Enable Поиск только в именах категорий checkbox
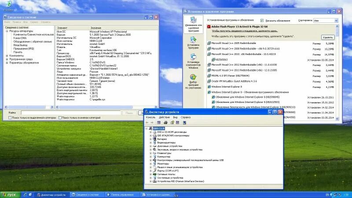The image size is (352, 198). pos(60,117)
